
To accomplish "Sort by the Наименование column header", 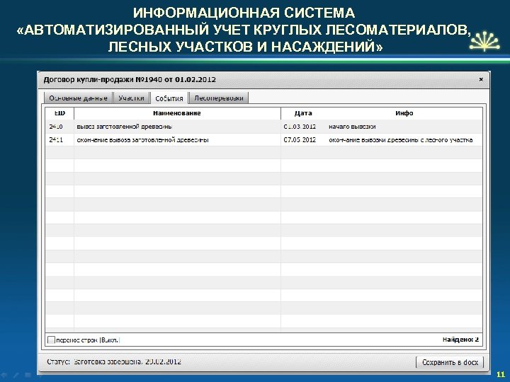I will [177, 113].
